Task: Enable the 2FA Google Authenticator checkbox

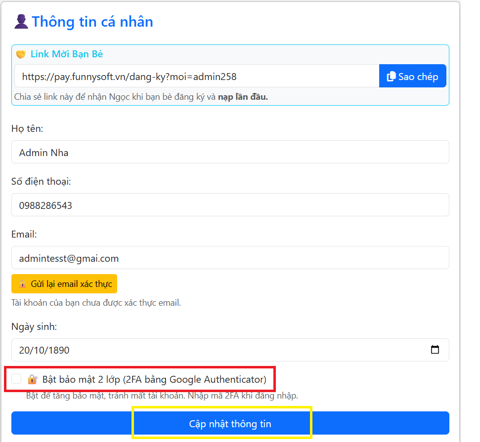Action: coord(17,379)
